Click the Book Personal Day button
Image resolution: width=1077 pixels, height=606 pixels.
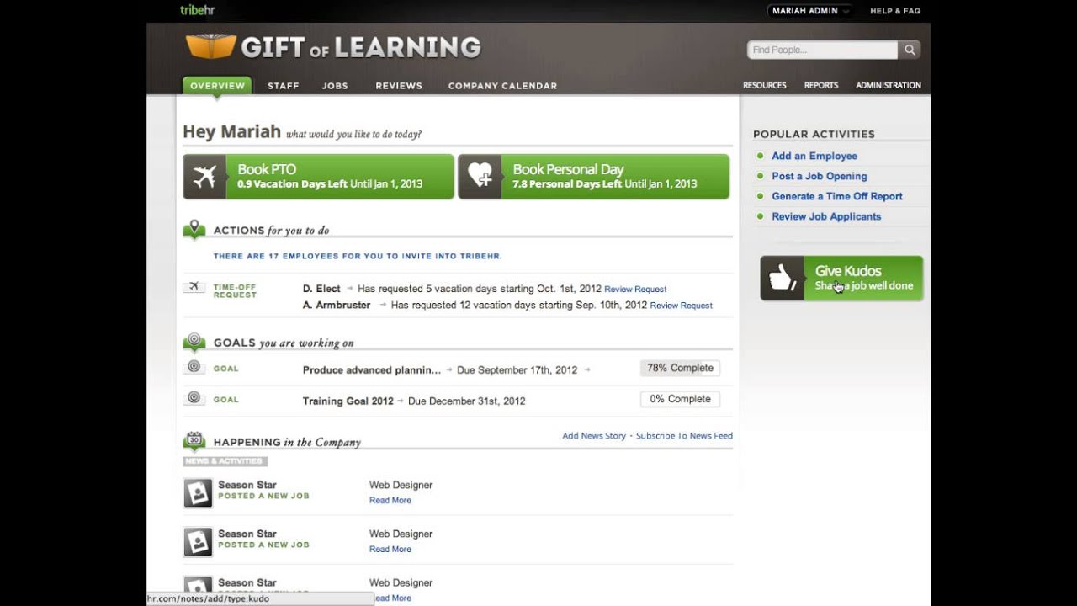point(593,177)
